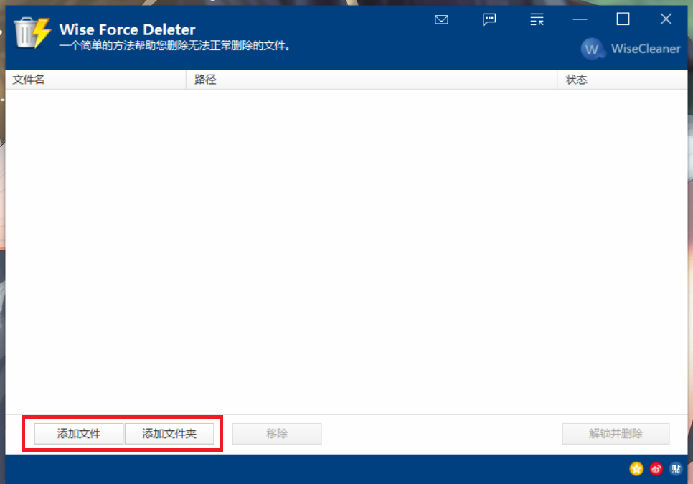Click the 添加文件 button

(79, 434)
